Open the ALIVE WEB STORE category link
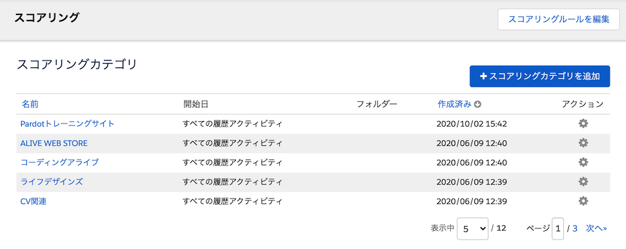Image resolution: width=626 pixels, height=249 pixels. click(54, 143)
